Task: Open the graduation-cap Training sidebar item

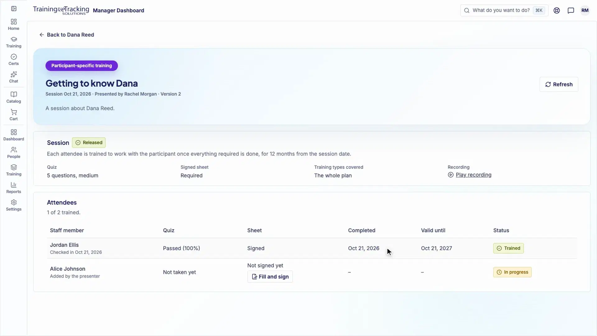Action: tap(14, 42)
